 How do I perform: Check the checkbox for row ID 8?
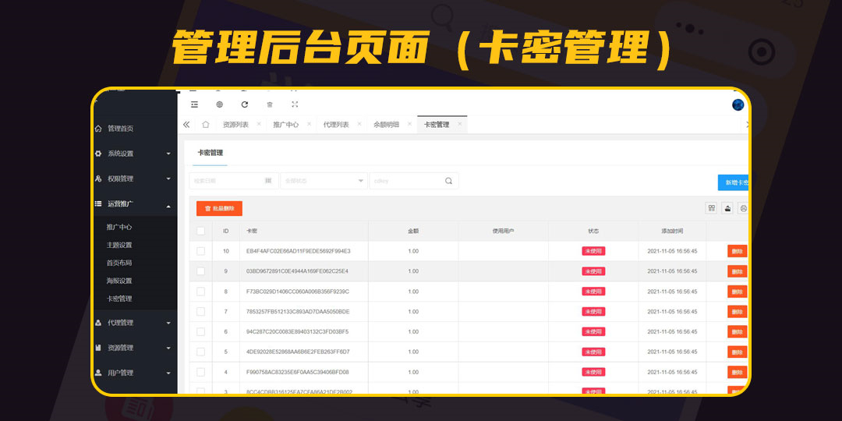(x=200, y=292)
